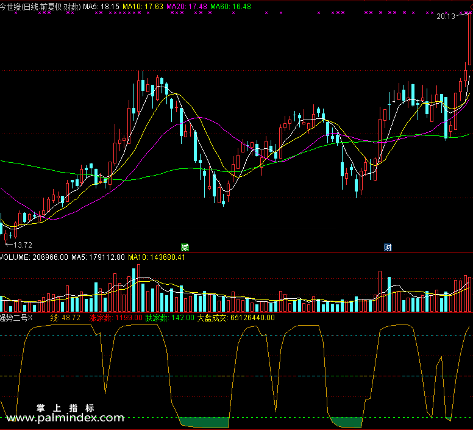Select the MA20: 17.48 indicator label

(x=187, y=6)
